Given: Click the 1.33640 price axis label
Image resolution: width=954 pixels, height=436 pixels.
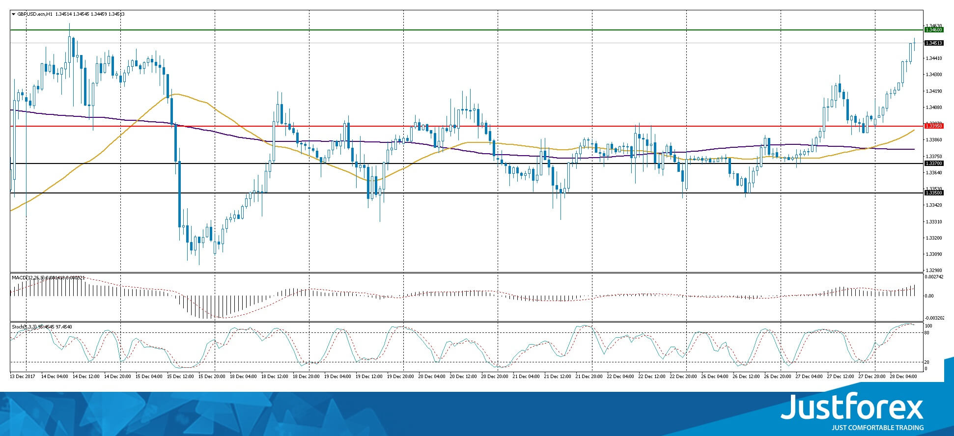Looking at the screenshot, I should [934, 173].
